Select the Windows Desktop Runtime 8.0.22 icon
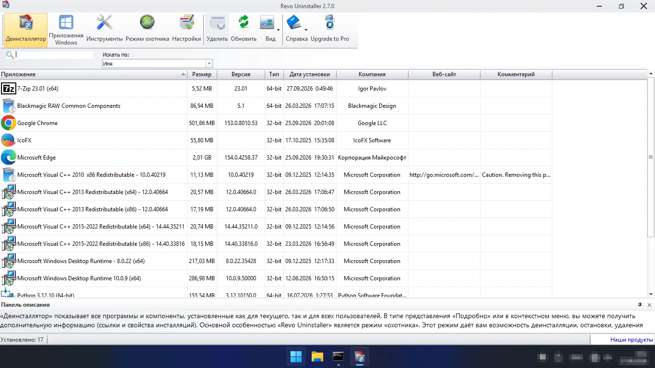 [9, 261]
